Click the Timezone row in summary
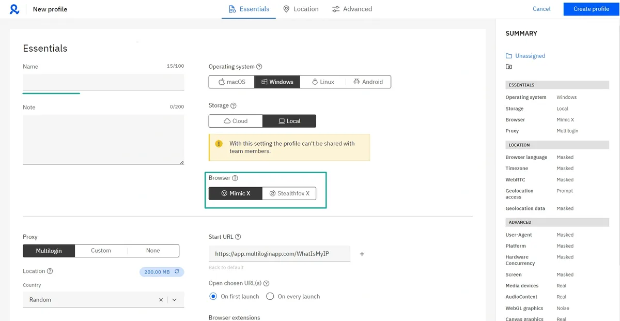The height and width of the screenshot is (321, 620). (557, 169)
